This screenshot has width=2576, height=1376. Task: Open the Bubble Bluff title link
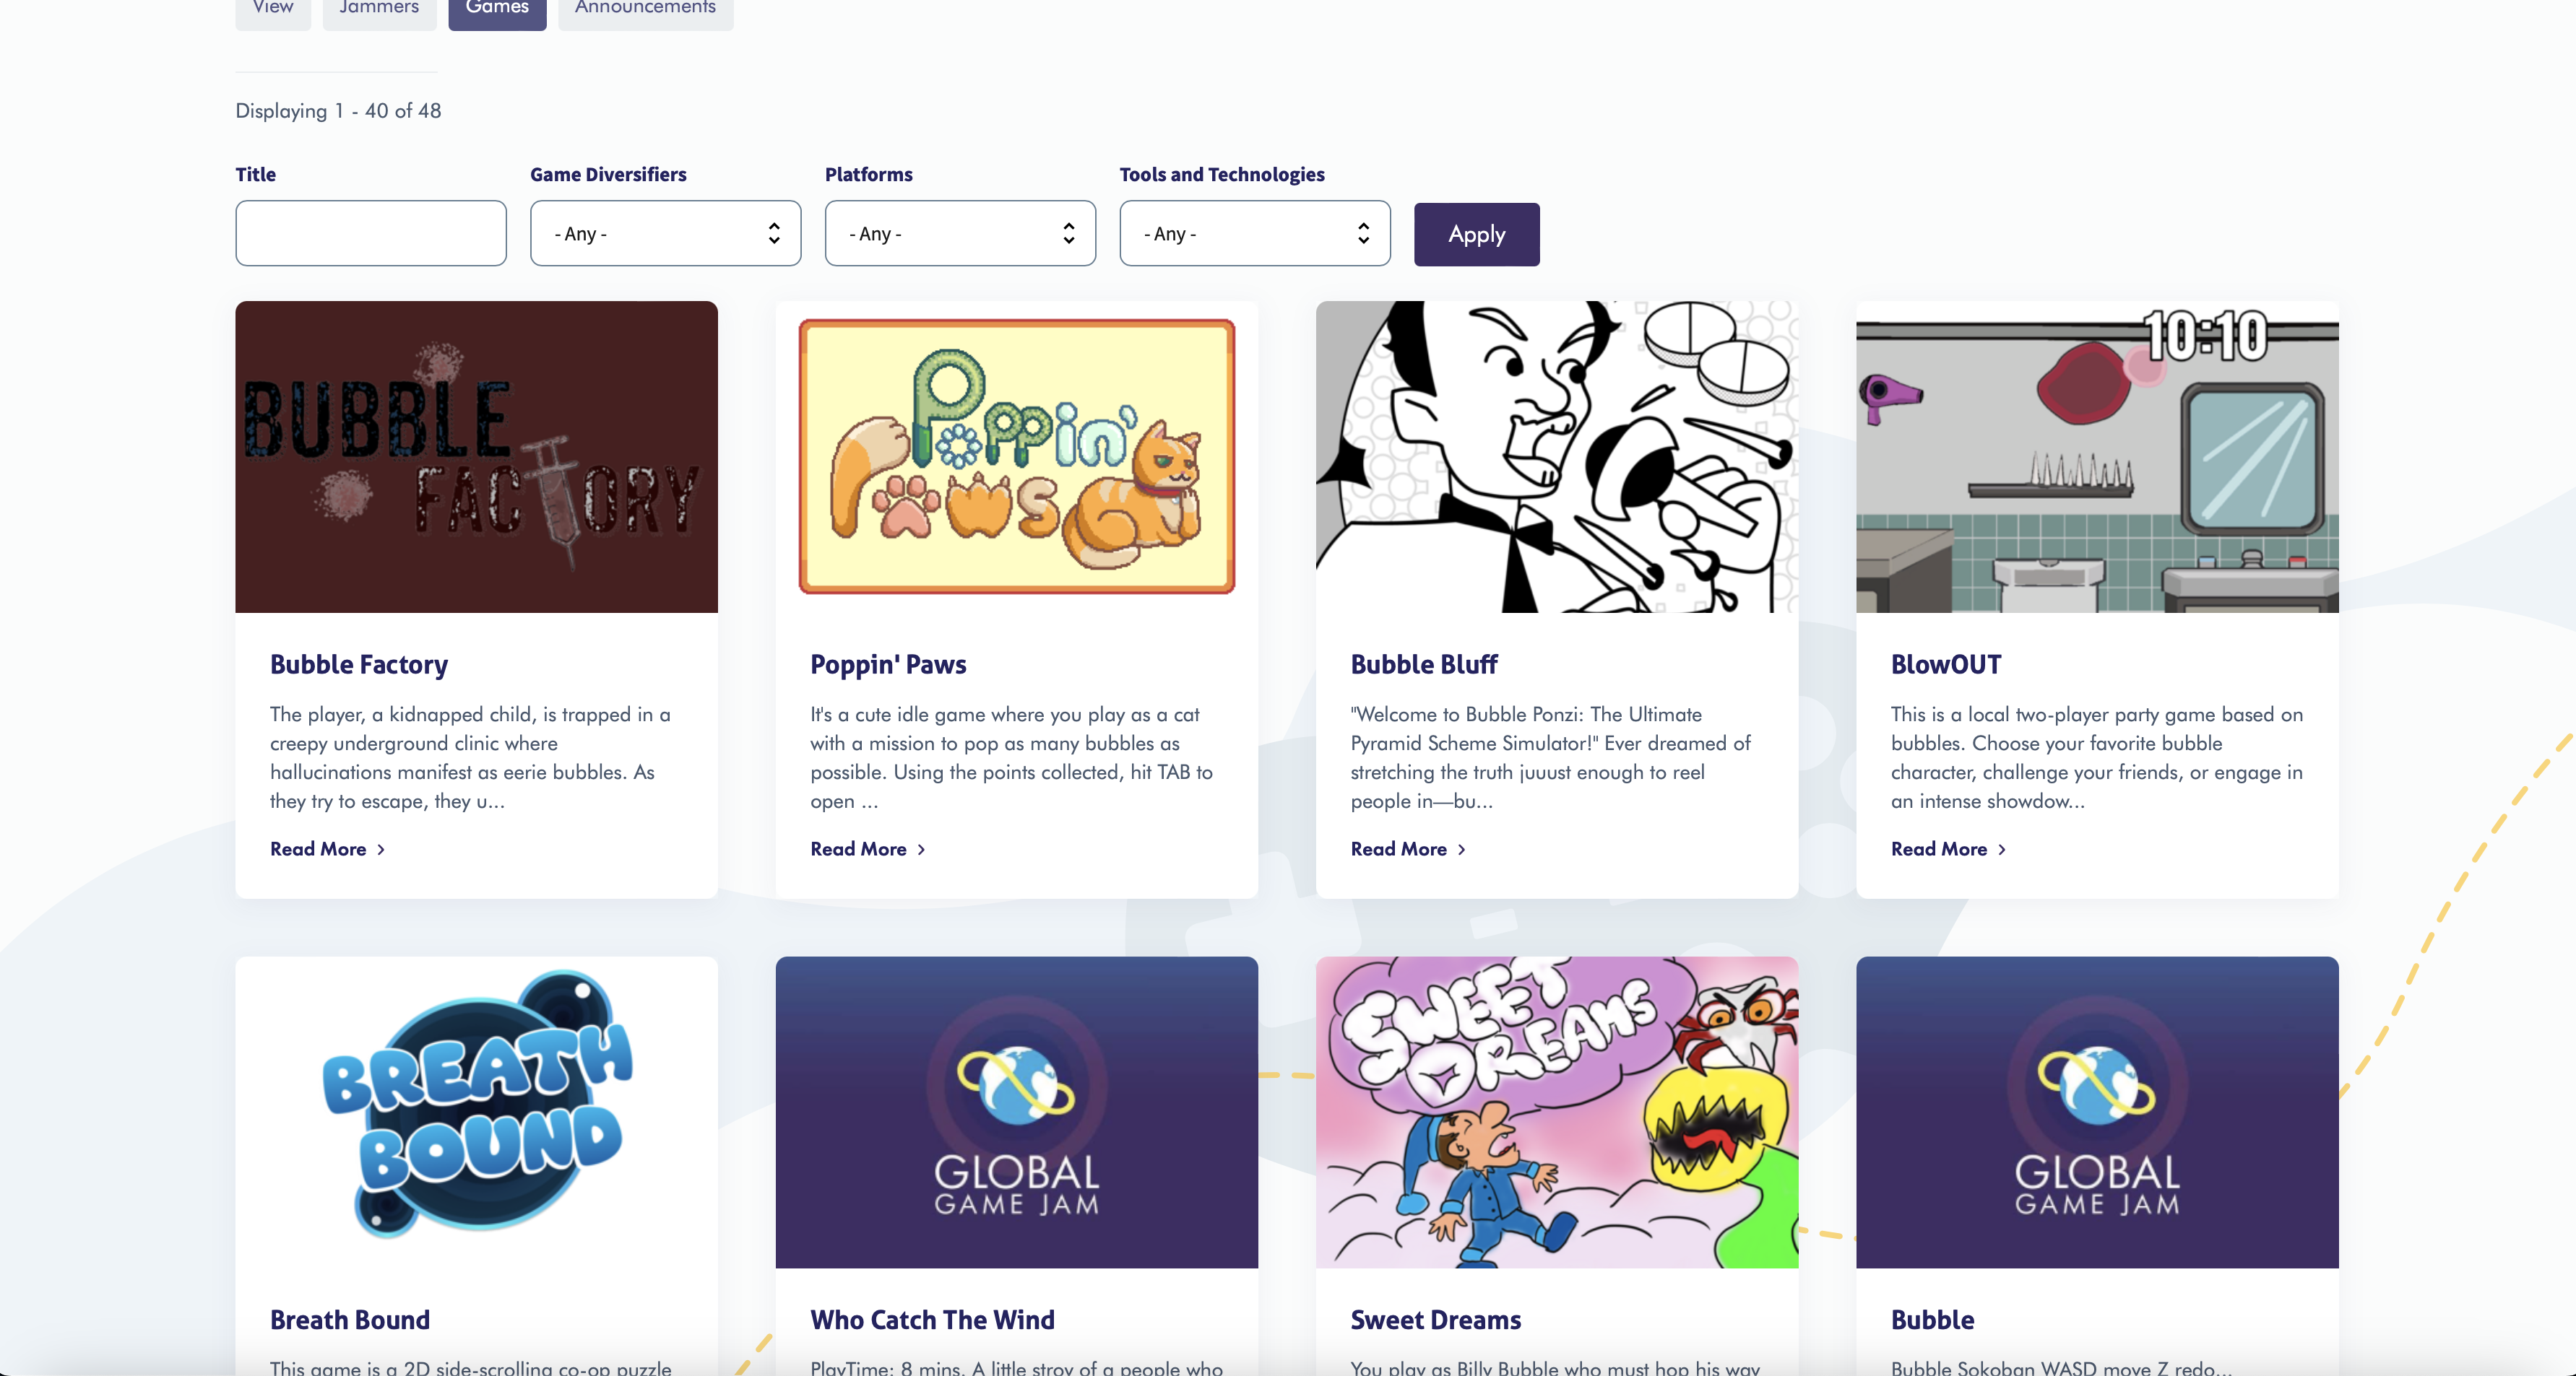[1423, 664]
